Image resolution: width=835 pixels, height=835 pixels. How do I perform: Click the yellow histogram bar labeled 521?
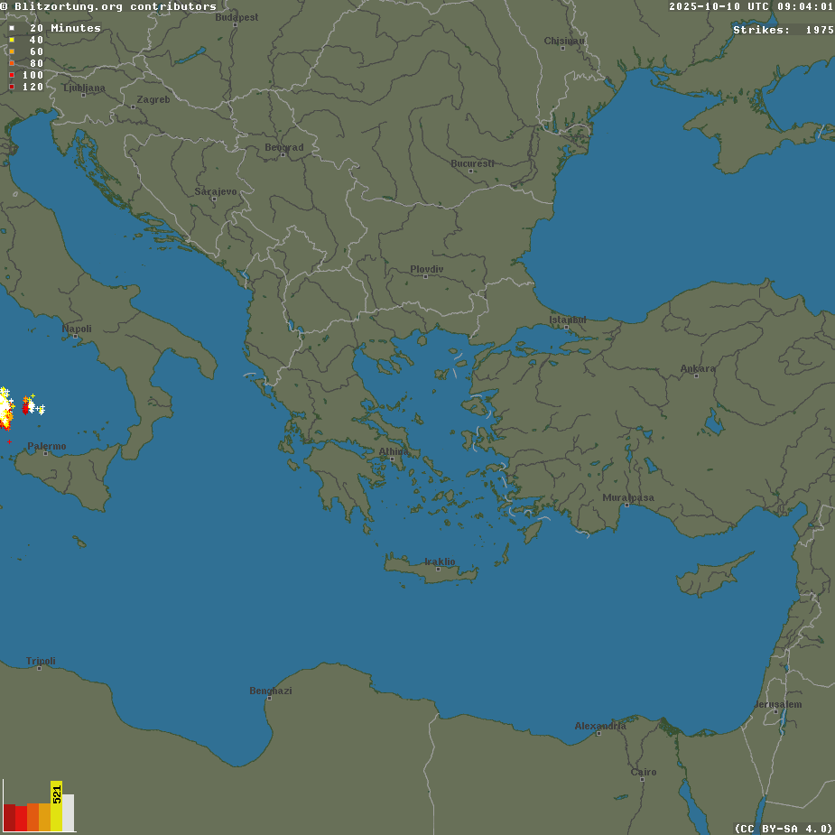coord(56,805)
